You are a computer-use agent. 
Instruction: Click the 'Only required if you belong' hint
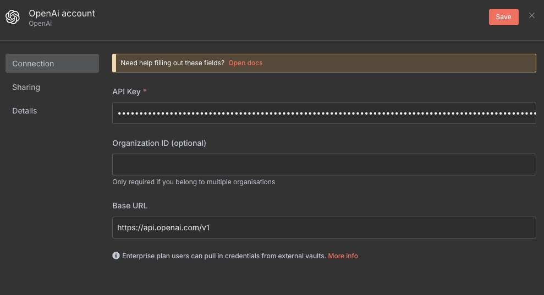pos(194,182)
